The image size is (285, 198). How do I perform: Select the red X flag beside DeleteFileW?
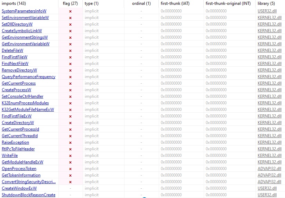point(70,50)
